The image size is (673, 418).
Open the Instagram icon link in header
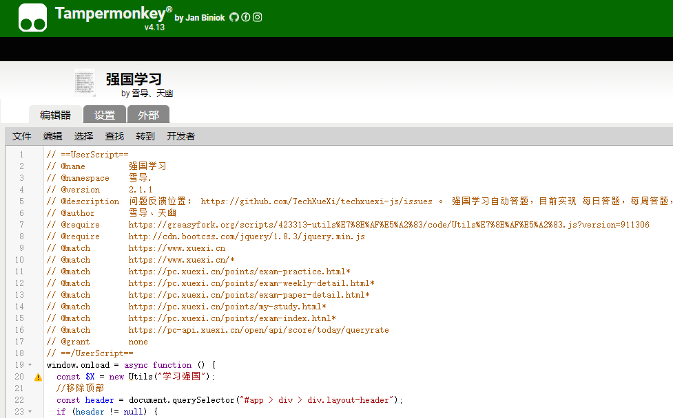coord(257,17)
